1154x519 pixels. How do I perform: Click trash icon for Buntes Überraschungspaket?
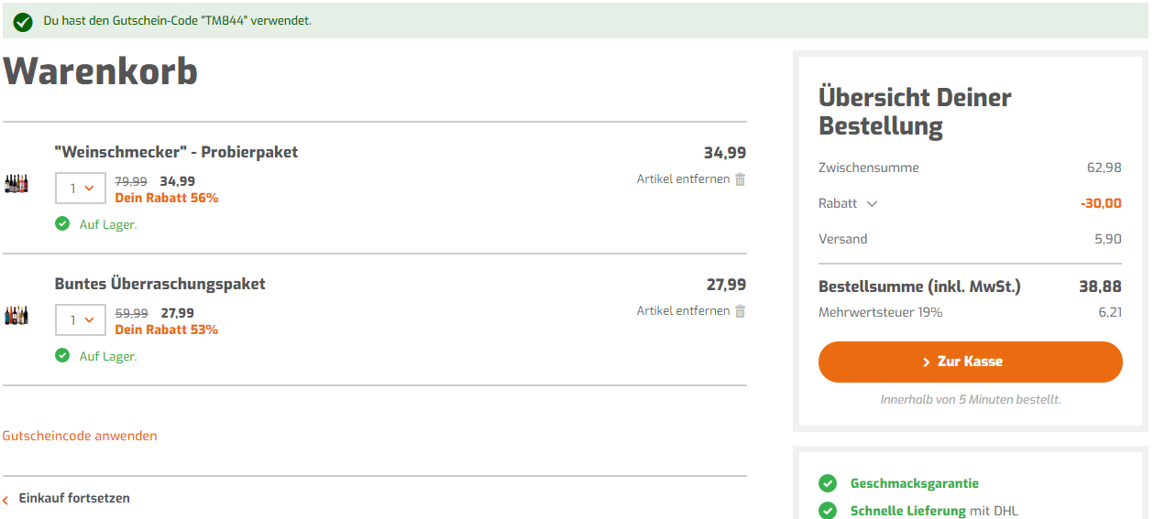pos(741,311)
